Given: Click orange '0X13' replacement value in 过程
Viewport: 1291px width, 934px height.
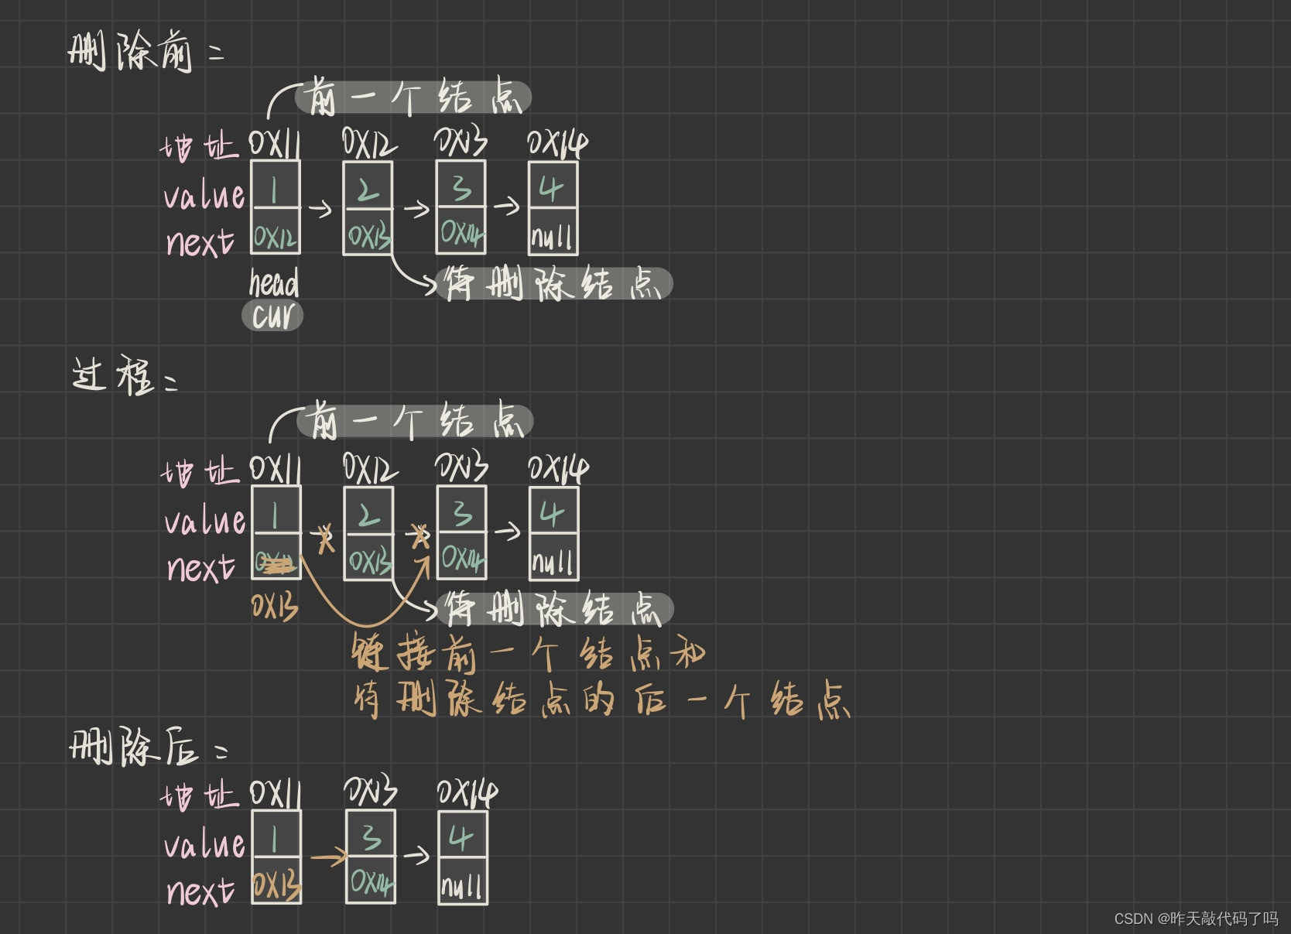Looking at the screenshot, I should click(275, 607).
